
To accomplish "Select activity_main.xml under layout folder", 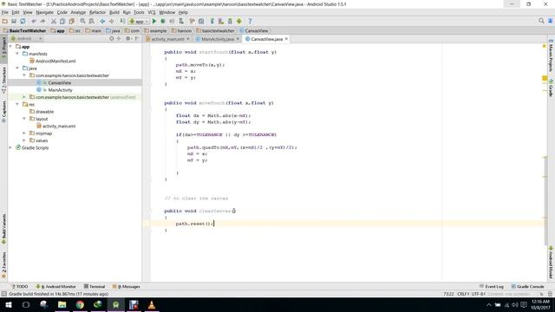I will [x=59, y=126].
